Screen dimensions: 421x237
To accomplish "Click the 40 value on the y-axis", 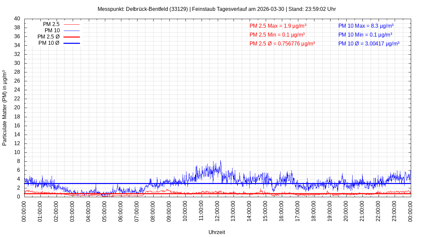I will [x=17, y=19].
